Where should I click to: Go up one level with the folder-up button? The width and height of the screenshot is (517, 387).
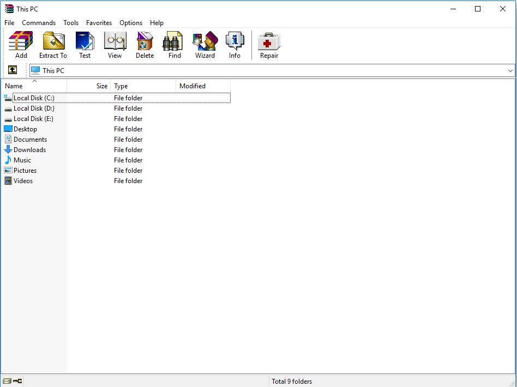point(12,70)
